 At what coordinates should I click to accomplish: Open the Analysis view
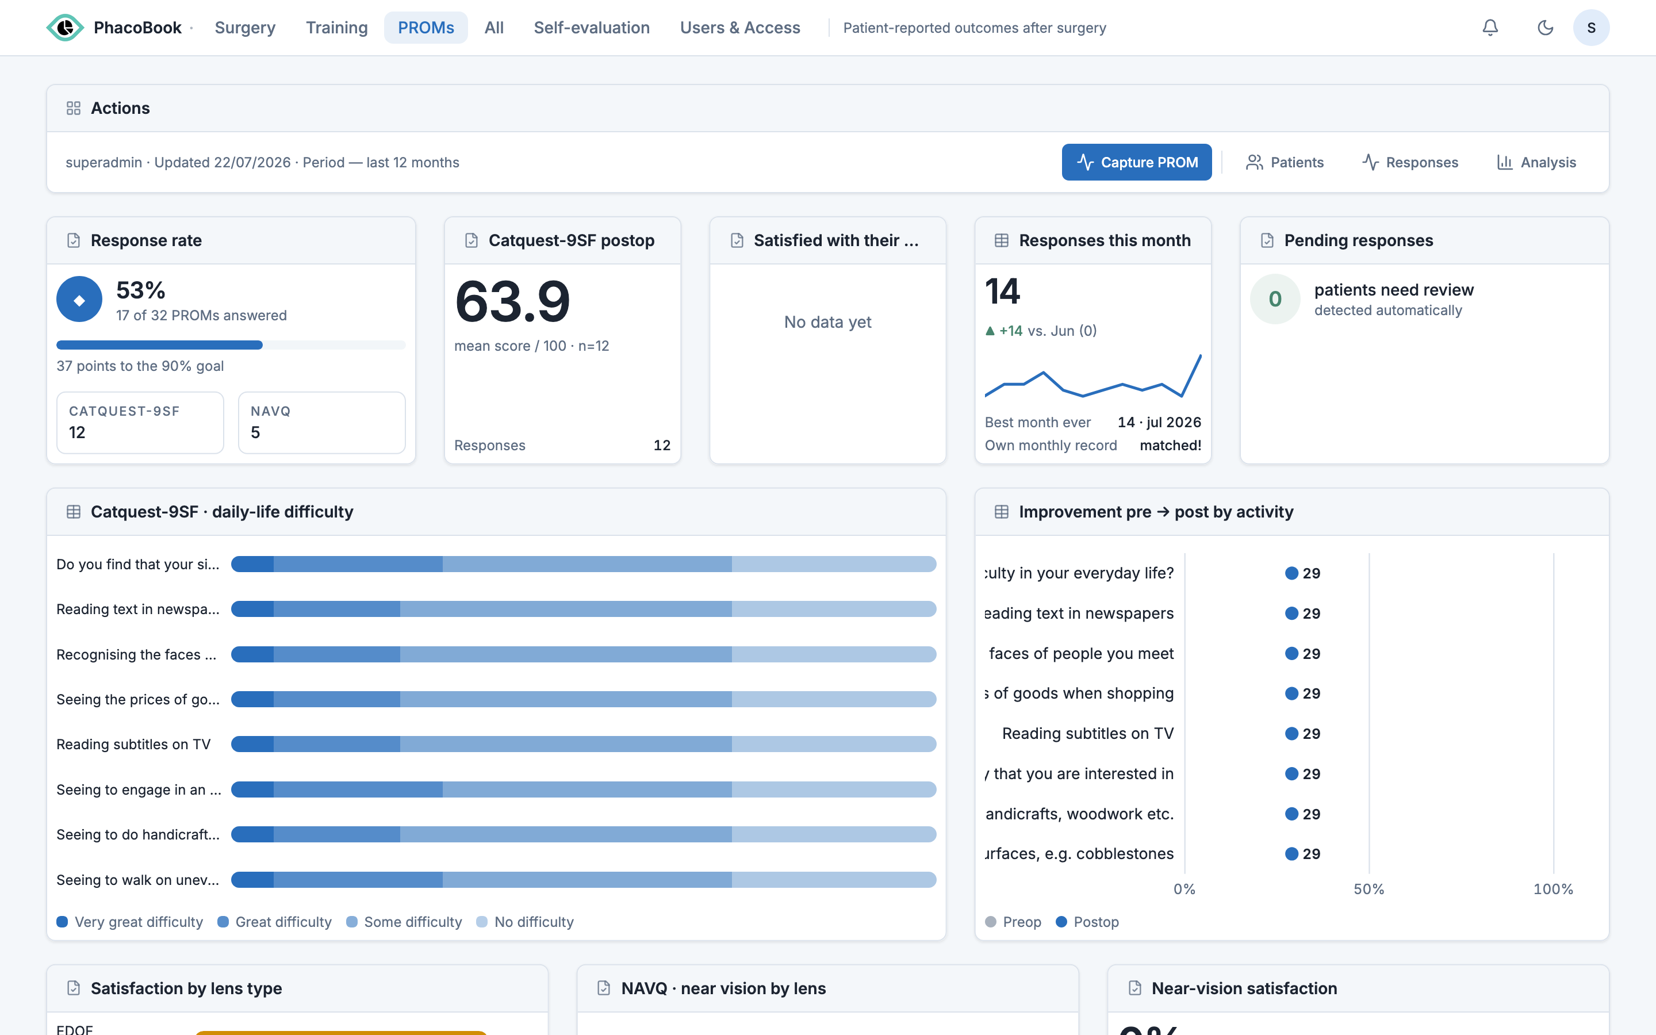click(1536, 162)
